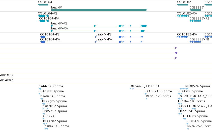Select EST bs44c02.3prime

[x=51, y=86]
